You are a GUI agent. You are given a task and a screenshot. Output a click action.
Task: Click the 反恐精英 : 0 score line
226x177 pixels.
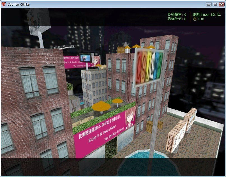coord(177,15)
